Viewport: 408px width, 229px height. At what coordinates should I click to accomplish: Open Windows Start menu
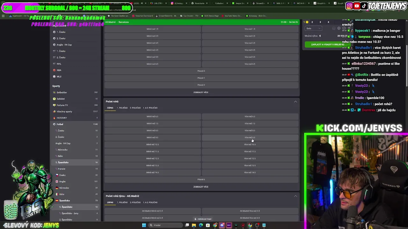pos(144,225)
